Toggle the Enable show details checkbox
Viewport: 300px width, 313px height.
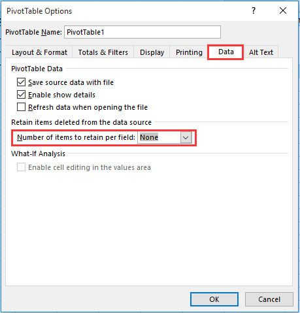21,95
